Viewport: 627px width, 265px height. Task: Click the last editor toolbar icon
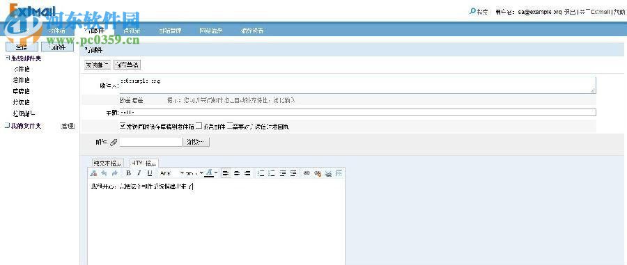coord(339,173)
